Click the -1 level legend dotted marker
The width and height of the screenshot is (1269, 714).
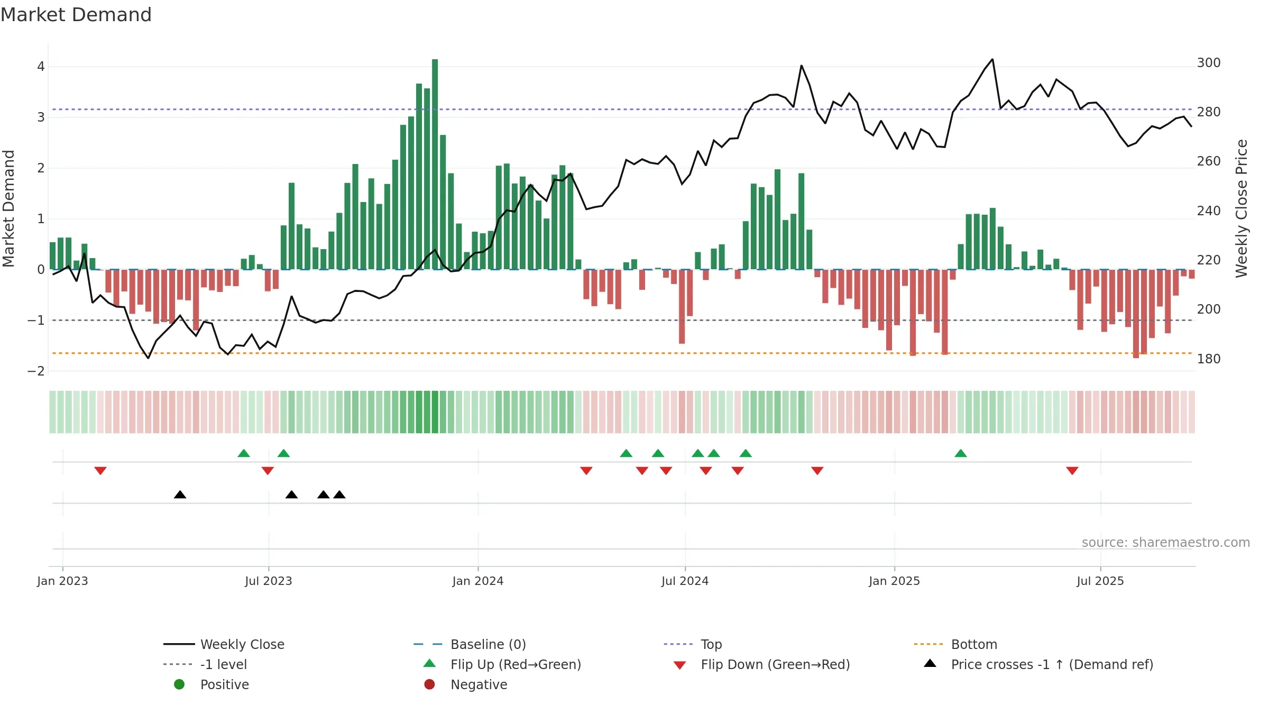[178, 664]
